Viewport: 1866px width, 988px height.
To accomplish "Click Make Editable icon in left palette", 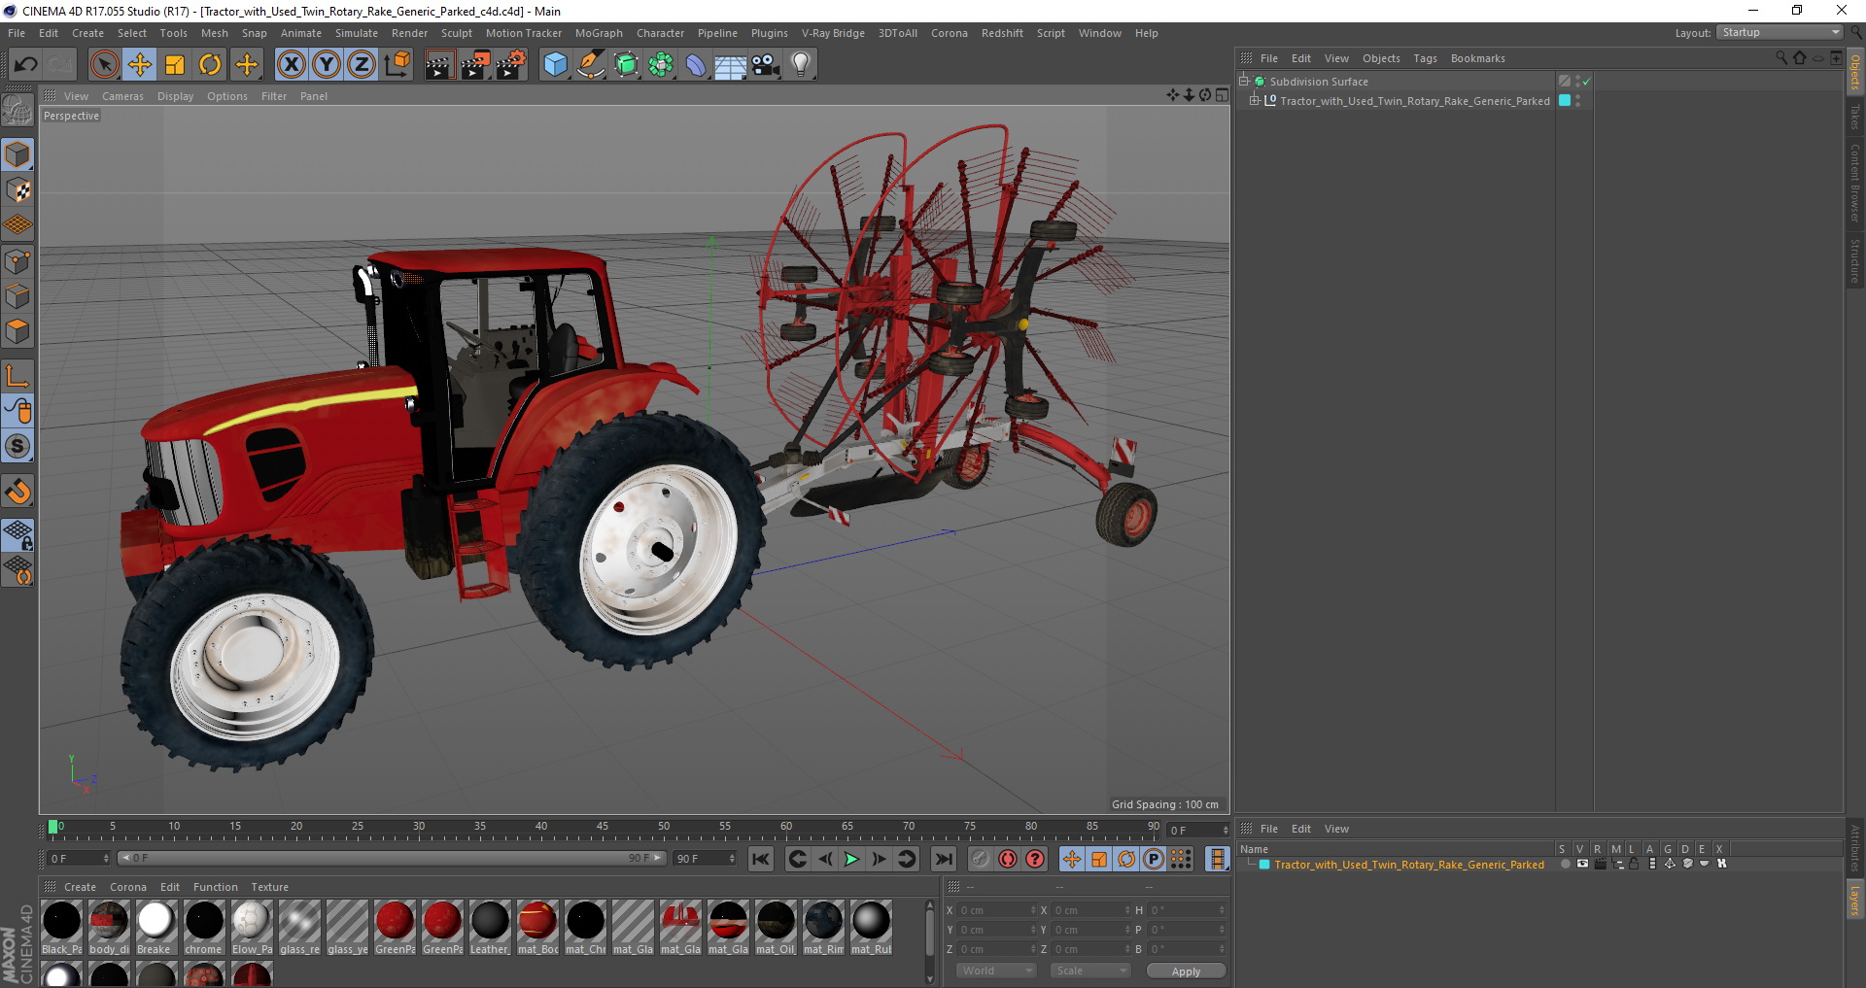I will click(17, 112).
